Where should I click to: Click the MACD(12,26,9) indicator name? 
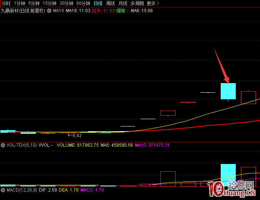pyautogui.click(x=22, y=190)
